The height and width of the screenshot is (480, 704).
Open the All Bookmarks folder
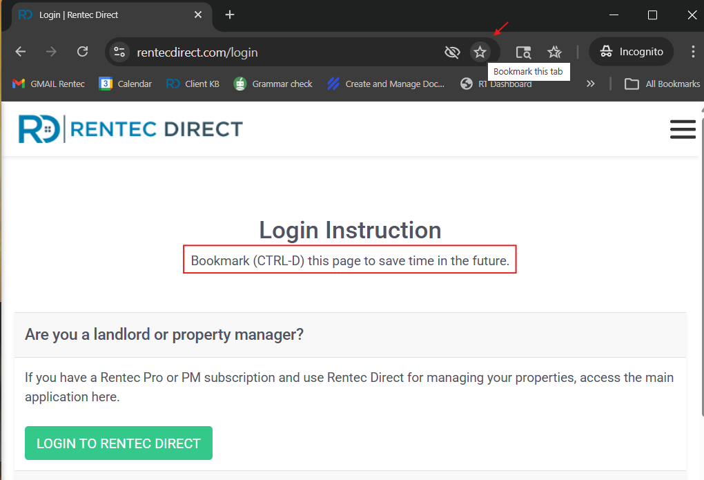tap(662, 84)
